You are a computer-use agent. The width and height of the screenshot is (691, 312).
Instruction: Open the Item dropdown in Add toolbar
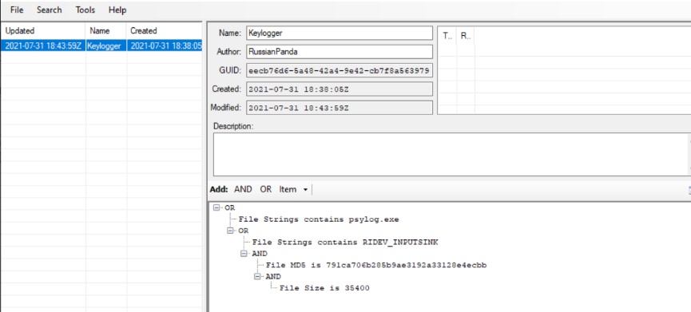(293, 190)
